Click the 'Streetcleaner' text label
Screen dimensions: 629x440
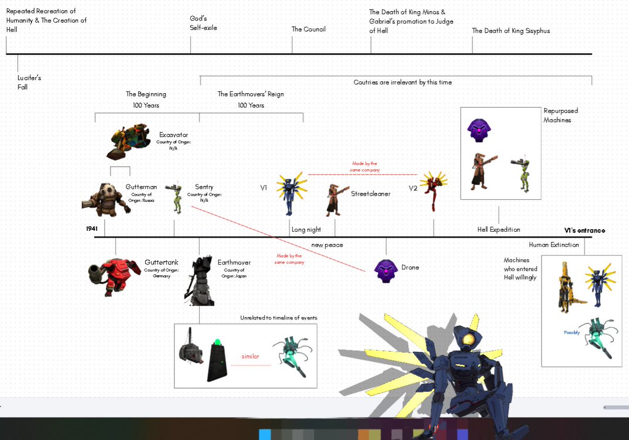371,194
